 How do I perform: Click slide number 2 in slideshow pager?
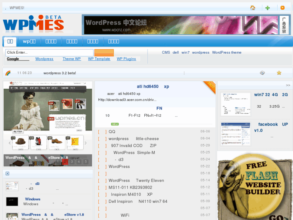point(65,162)
